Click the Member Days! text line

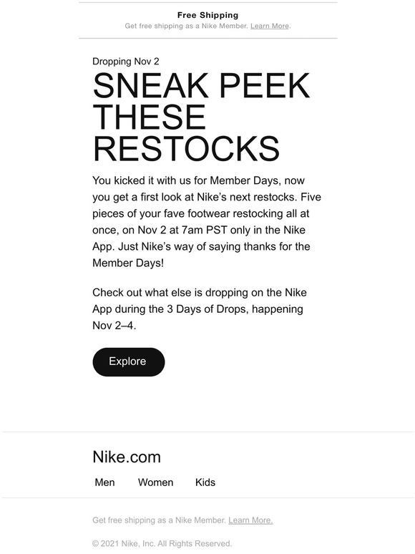pyautogui.click(x=128, y=263)
